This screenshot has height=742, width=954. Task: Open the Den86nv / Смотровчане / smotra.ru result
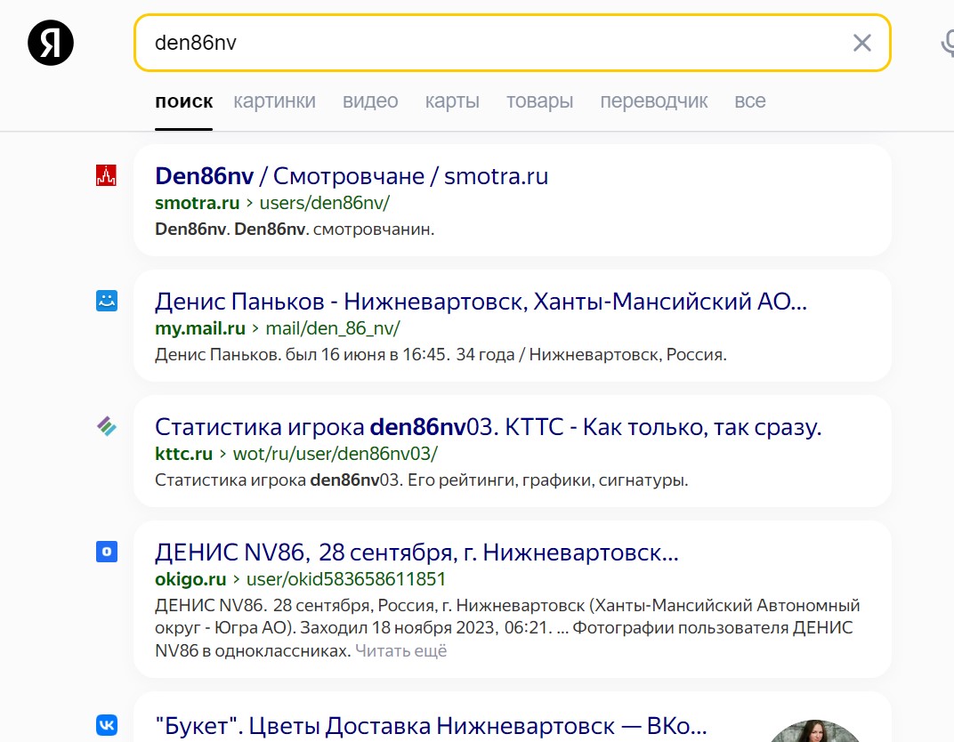point(352,176)
